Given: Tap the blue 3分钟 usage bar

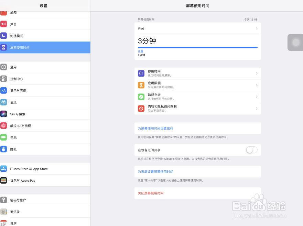Looking at the screenshot, I should tap(197, 47).
